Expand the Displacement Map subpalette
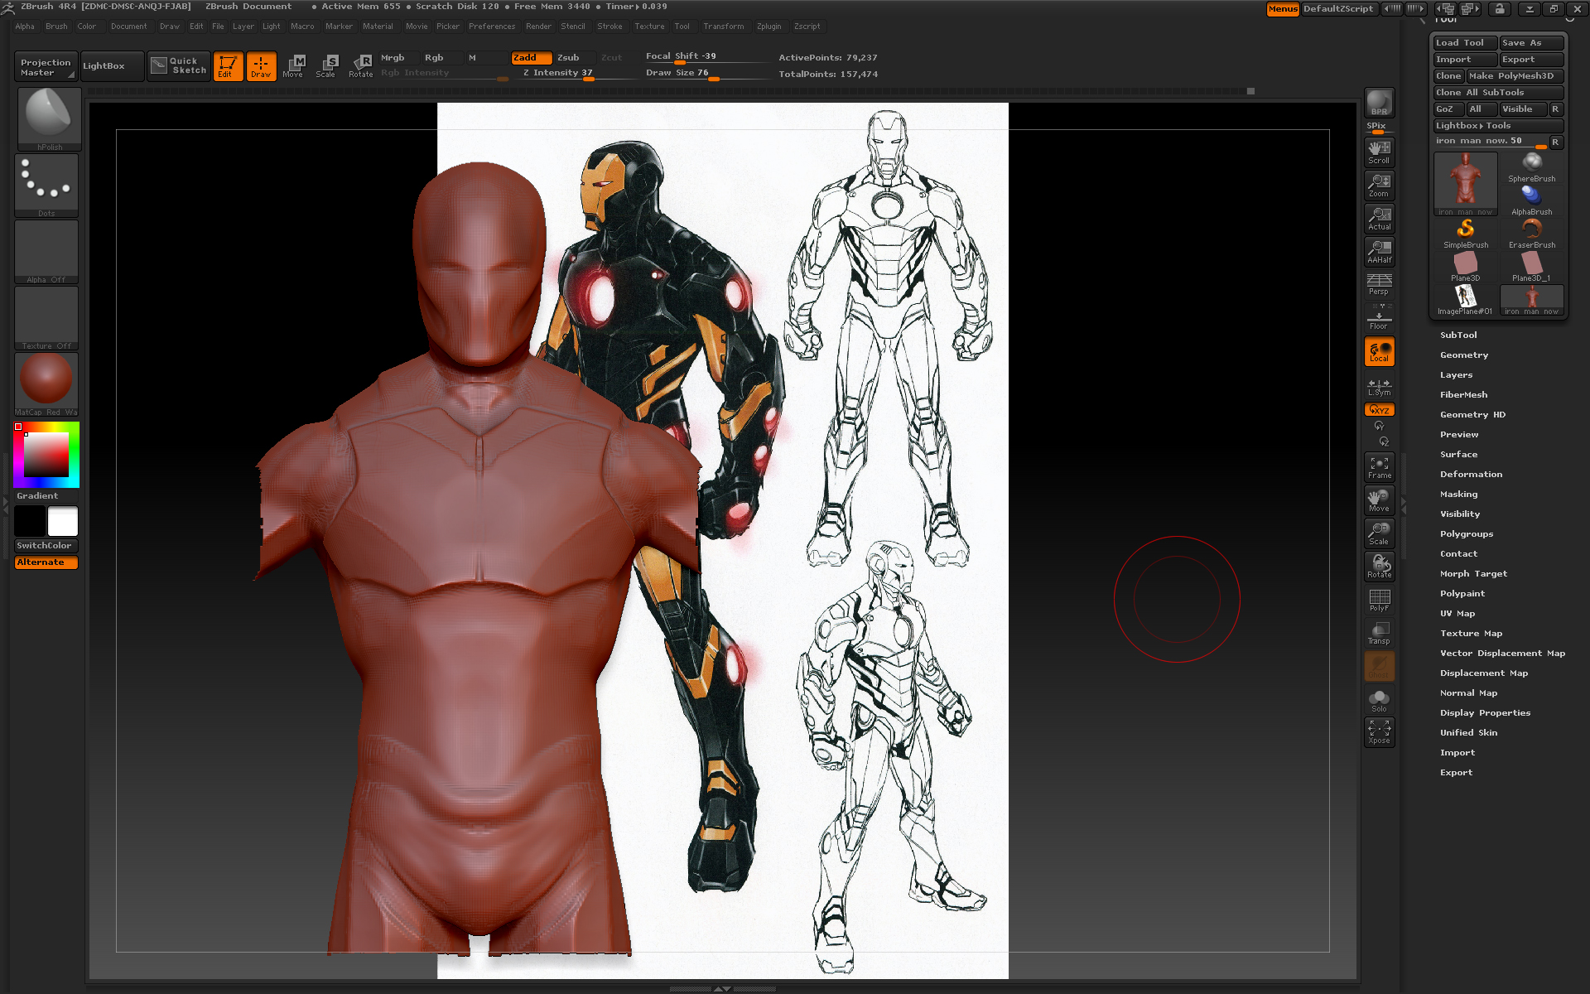 point(1484,673)
